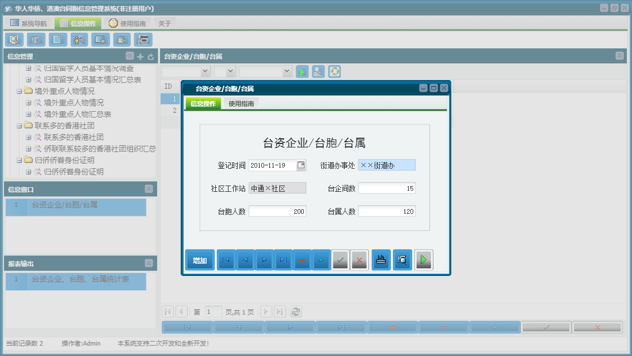Collapse the 归侨侨眷身份证明 folder node
The image size is (632, 356).
click(19, 161)
